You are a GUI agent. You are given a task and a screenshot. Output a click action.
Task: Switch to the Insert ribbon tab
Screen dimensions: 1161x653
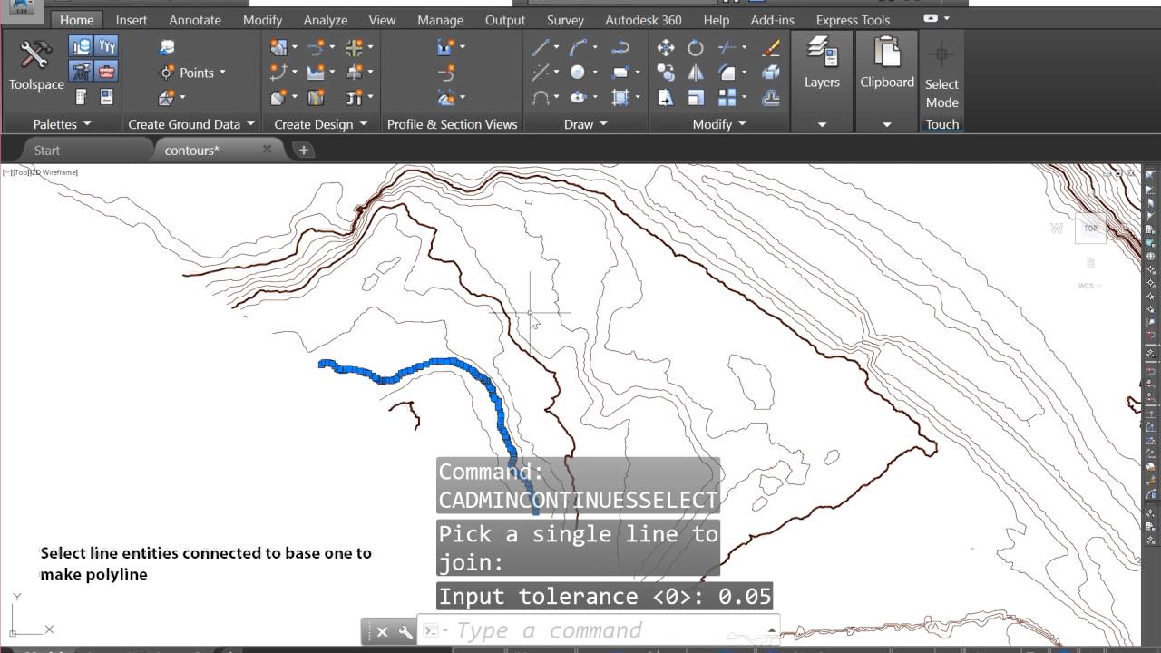[x=131, y=20]
